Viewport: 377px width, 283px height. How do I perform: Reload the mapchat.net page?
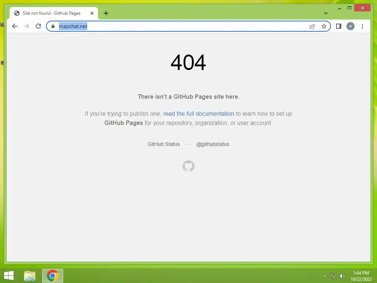[38, 26]
